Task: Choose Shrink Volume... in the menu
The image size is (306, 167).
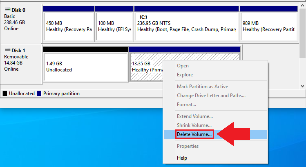Action: point(215,125)
